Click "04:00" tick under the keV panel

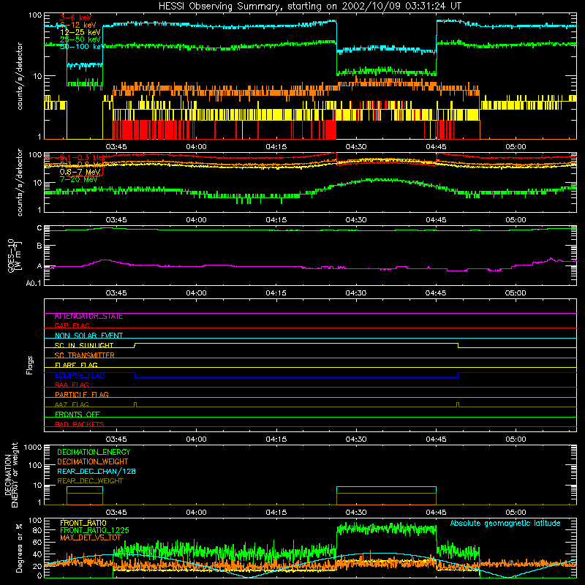[196, 147]
